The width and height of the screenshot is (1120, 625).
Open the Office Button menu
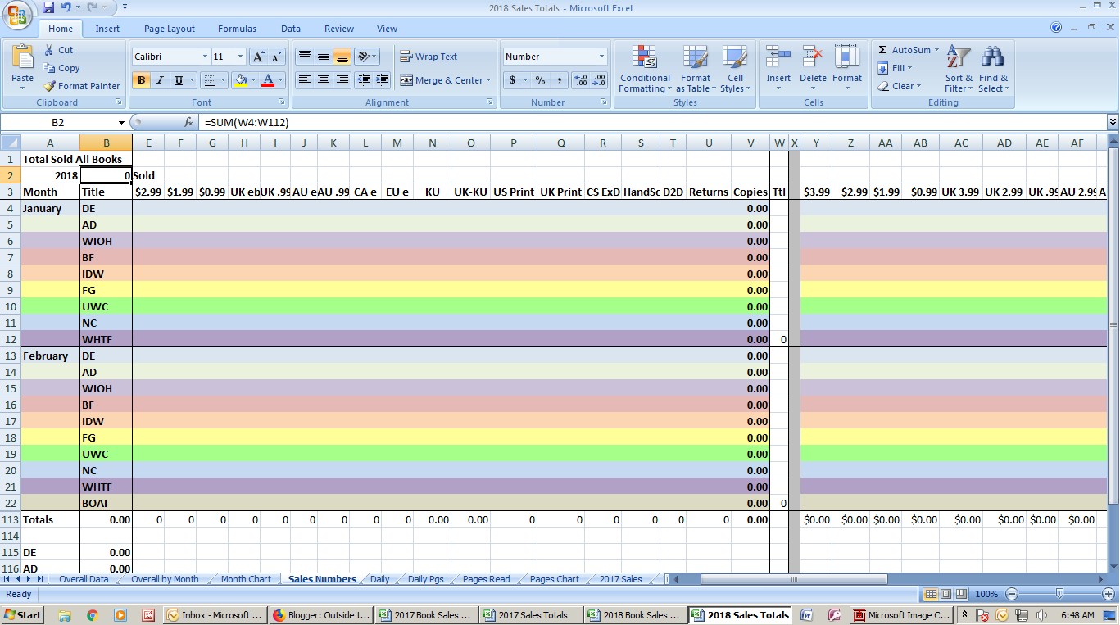[x=17, y=15]
